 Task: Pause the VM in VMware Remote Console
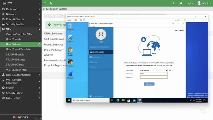[x=76, y=20]
